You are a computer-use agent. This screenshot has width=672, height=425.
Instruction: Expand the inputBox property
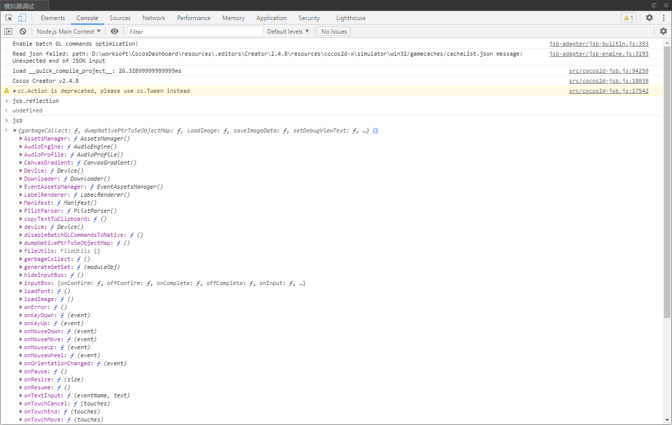(x=21, y=283)
